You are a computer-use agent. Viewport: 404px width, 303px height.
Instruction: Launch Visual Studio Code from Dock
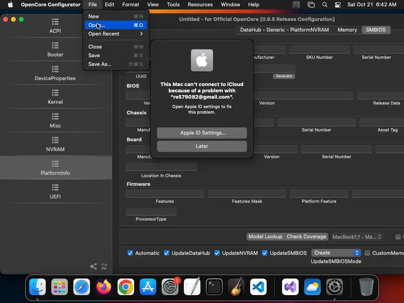[258, 287]
